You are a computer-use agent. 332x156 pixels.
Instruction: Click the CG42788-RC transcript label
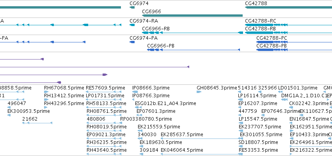261,21
